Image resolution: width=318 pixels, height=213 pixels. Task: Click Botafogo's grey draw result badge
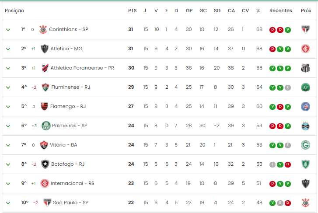273,164
